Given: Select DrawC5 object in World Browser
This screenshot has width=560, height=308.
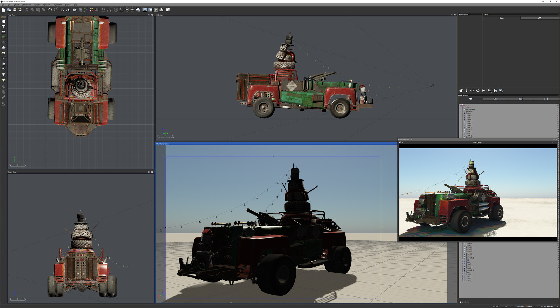Looking at the screenshot, I should click(469, 117).
